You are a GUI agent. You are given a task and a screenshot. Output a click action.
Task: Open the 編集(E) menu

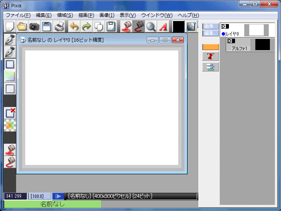[44, 15]
